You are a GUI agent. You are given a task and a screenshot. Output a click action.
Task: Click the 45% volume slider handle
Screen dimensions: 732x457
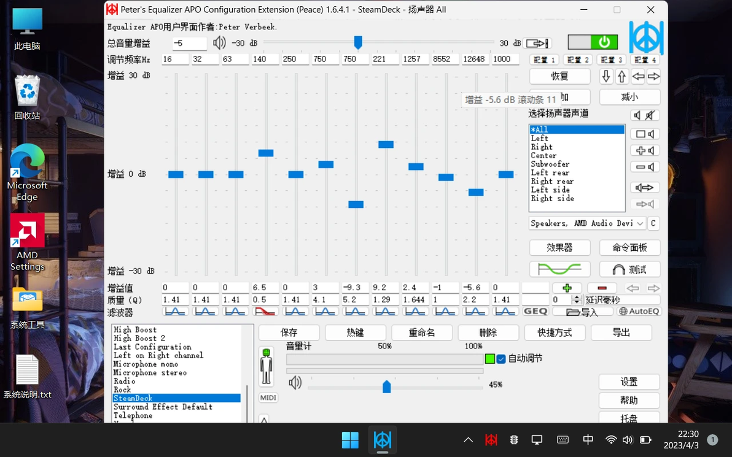pyautogui.click(x=386, y=386)
